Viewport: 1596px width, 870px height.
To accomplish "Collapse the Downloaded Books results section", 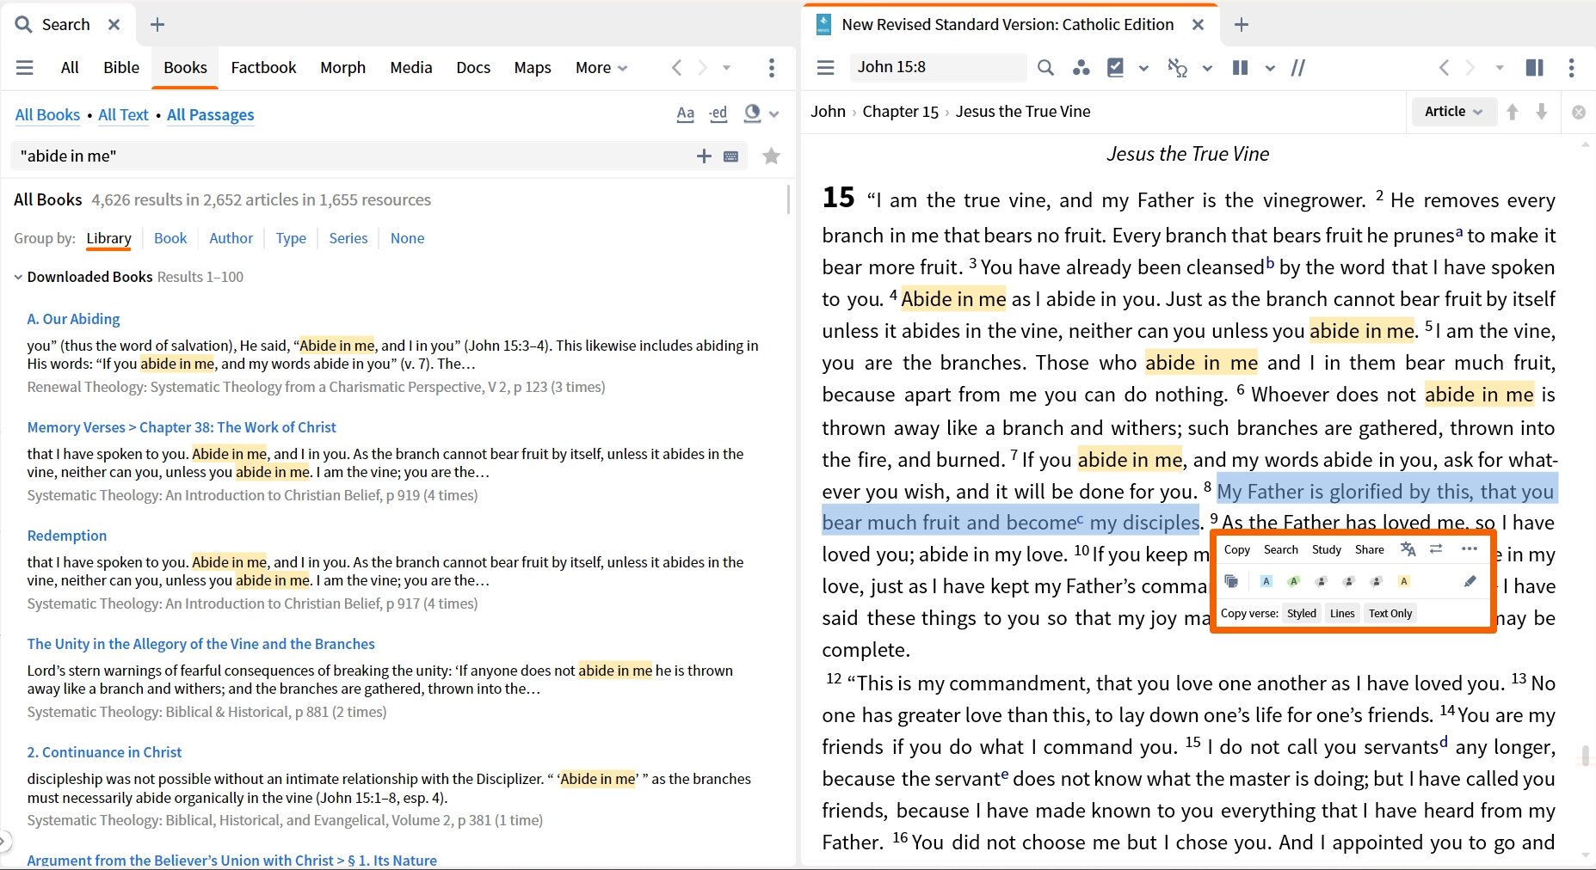I will [x=18, y=277].
